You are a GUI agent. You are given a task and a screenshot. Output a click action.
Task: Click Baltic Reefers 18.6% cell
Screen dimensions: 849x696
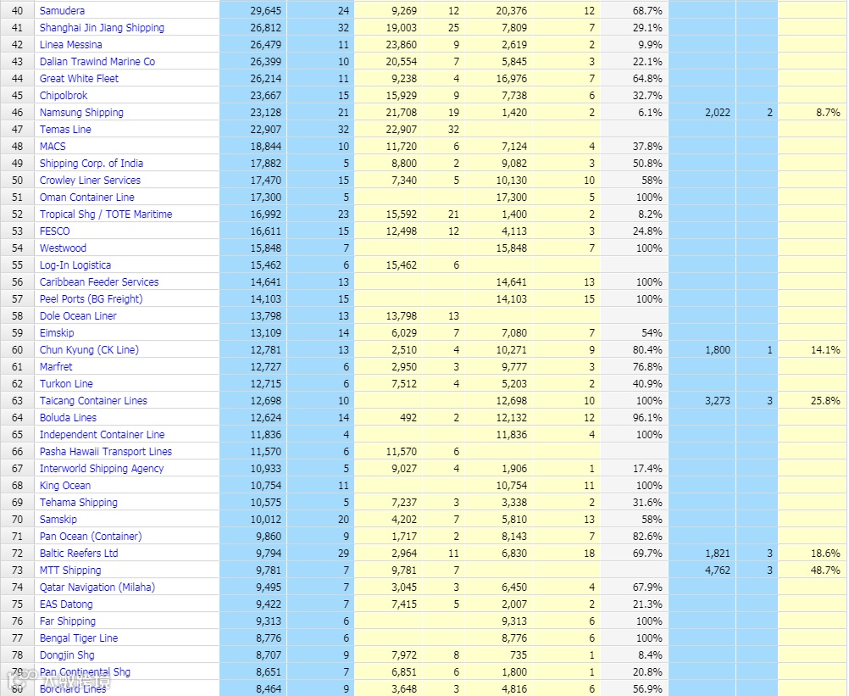[825, 554]
